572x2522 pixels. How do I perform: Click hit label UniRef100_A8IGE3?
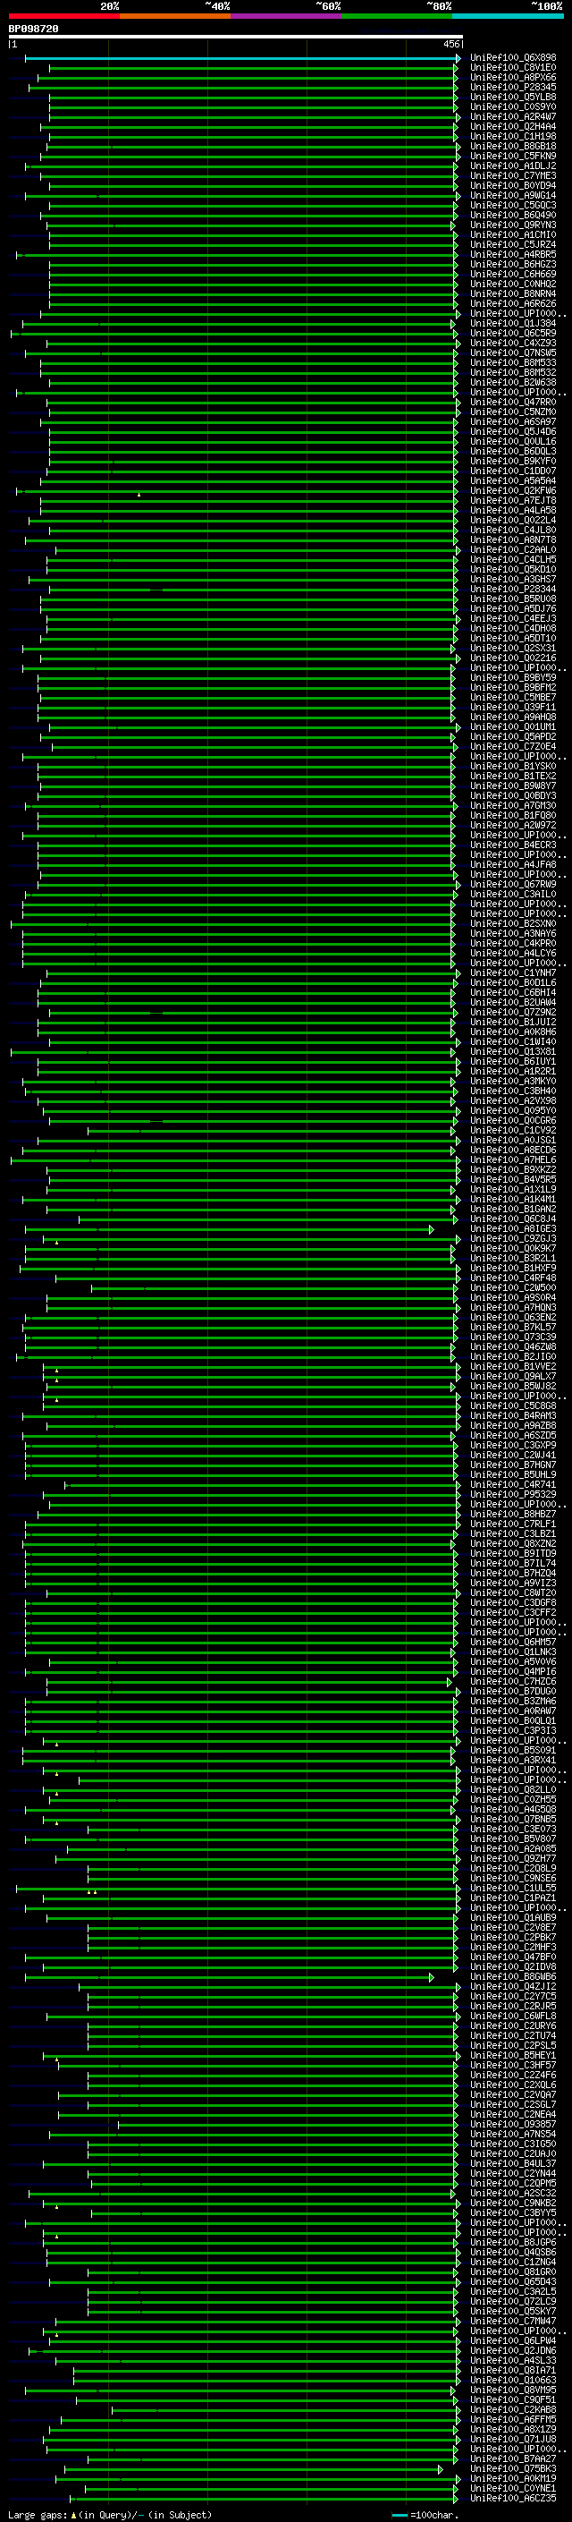click(x=513, y=1228)
